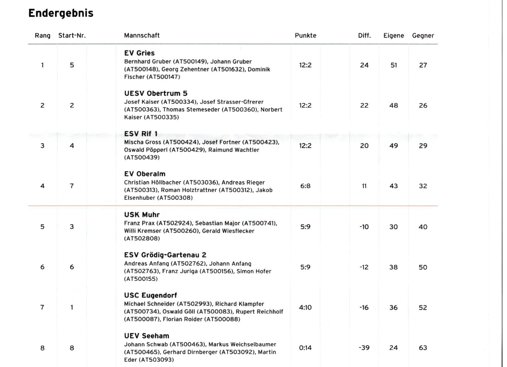Select the UEV Seeham team name
Image resolution: width=507 pixels, height=367 pixels.
(x=146, y=336)
